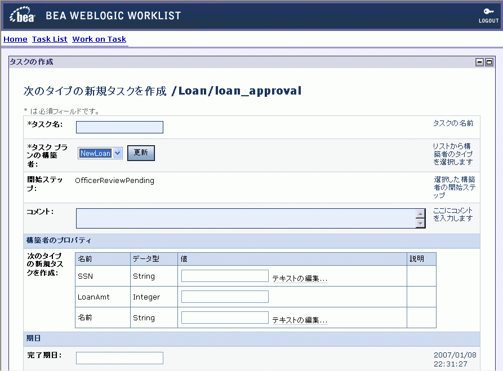This screenshot has height=371, width=503.
Task: Minimize the タスクの作成 portlet
Action: (x=479, y=62)
